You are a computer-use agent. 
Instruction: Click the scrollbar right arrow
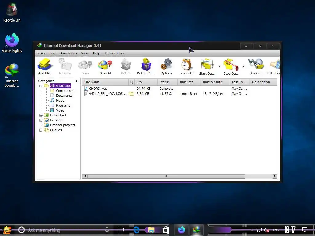[275, 176]
